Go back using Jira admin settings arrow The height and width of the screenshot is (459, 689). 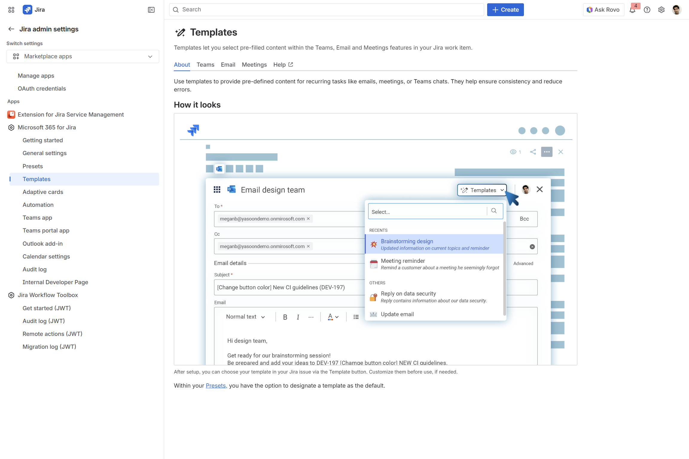[11, 29]
